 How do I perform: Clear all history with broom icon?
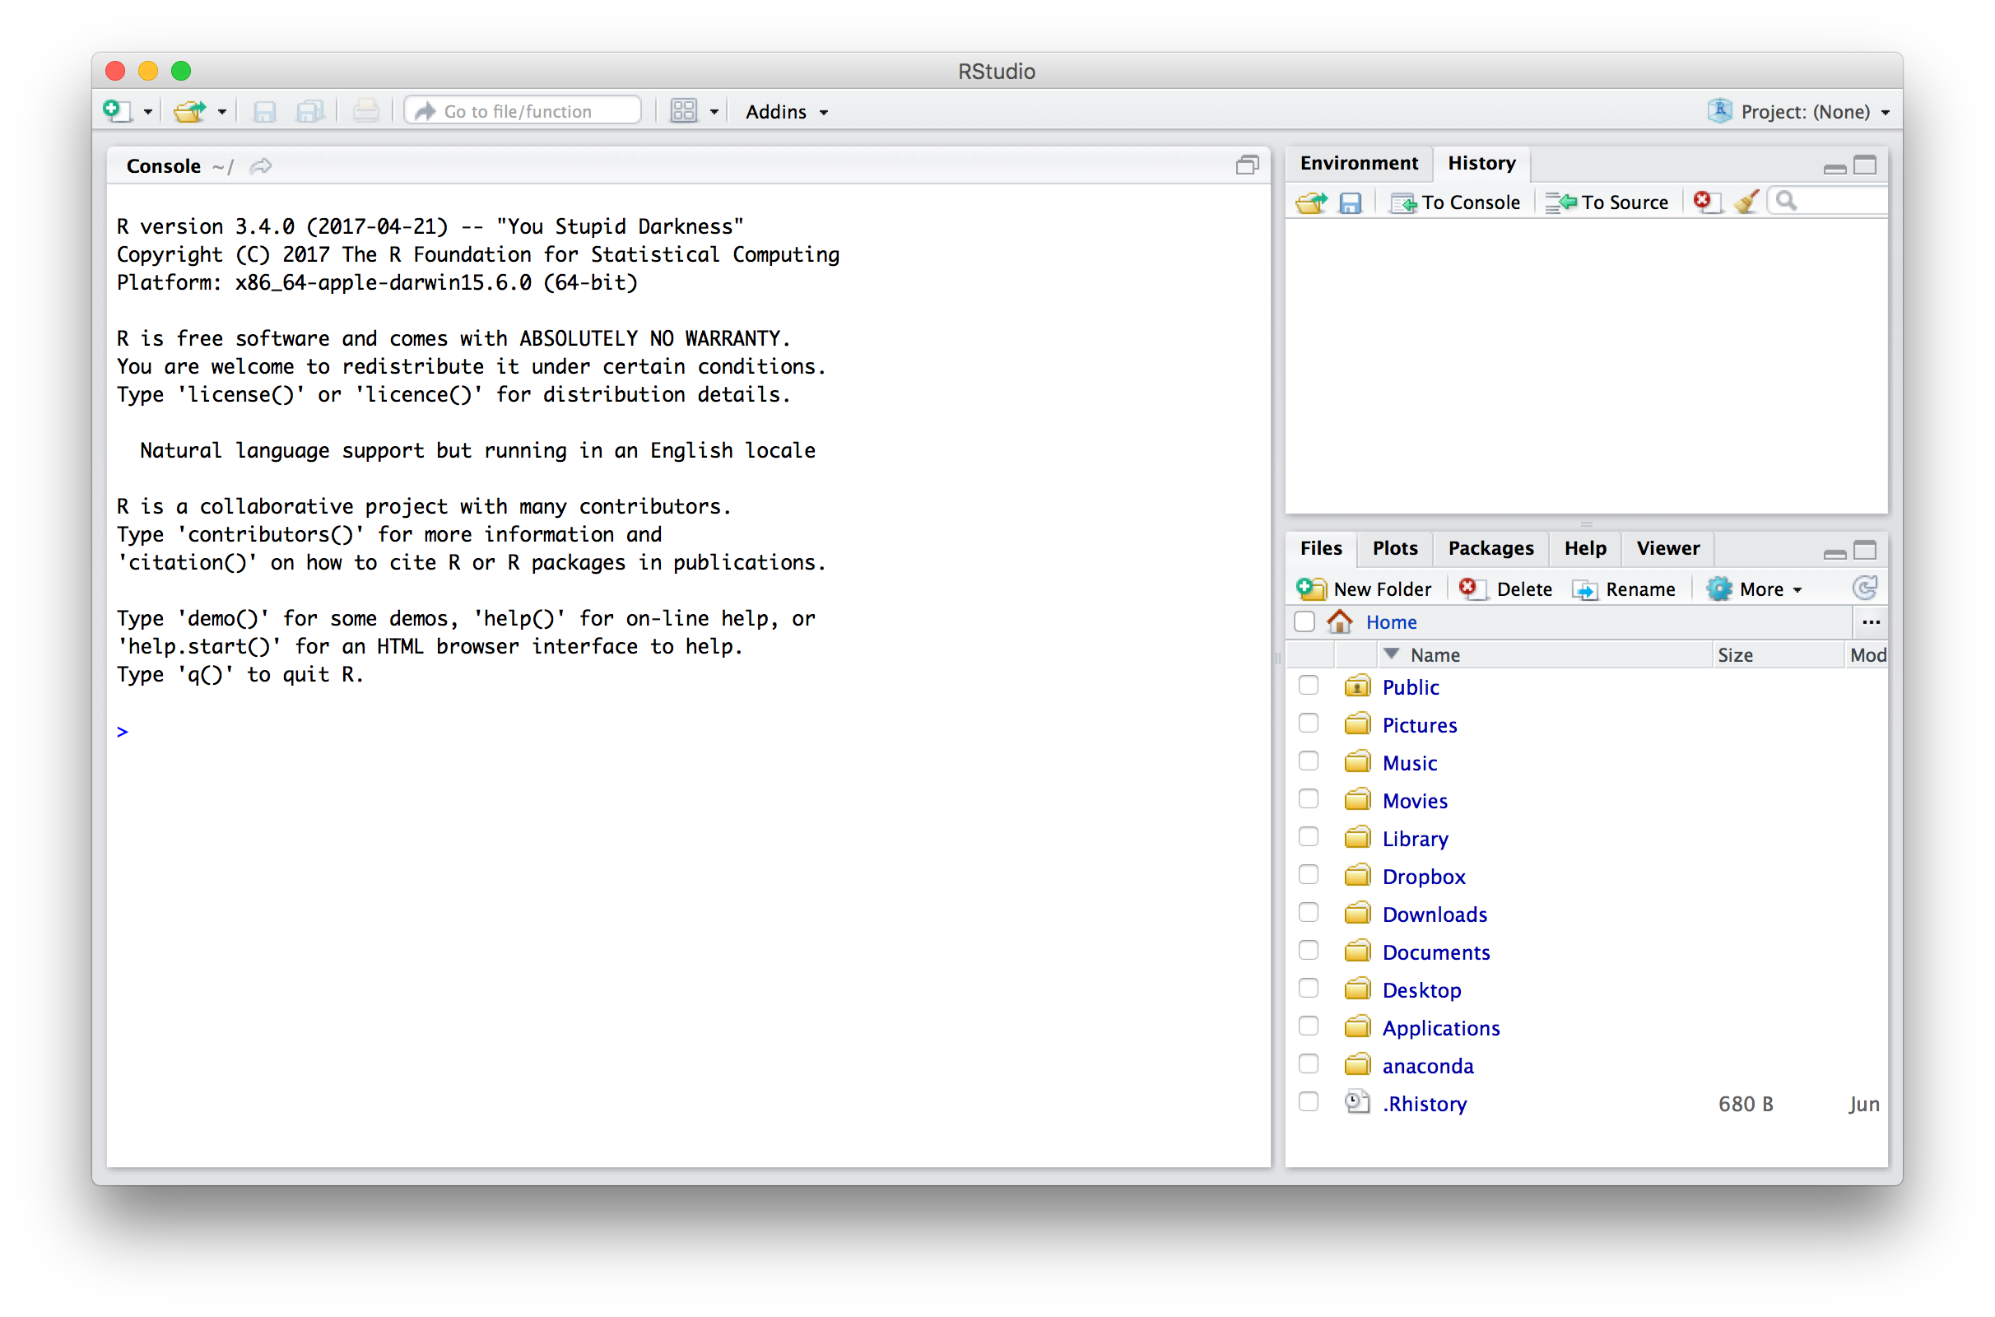point(1746,202)
